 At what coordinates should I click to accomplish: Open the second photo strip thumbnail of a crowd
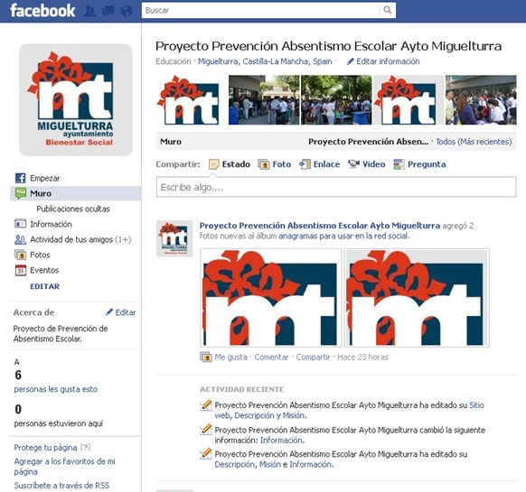click(264, 100)
